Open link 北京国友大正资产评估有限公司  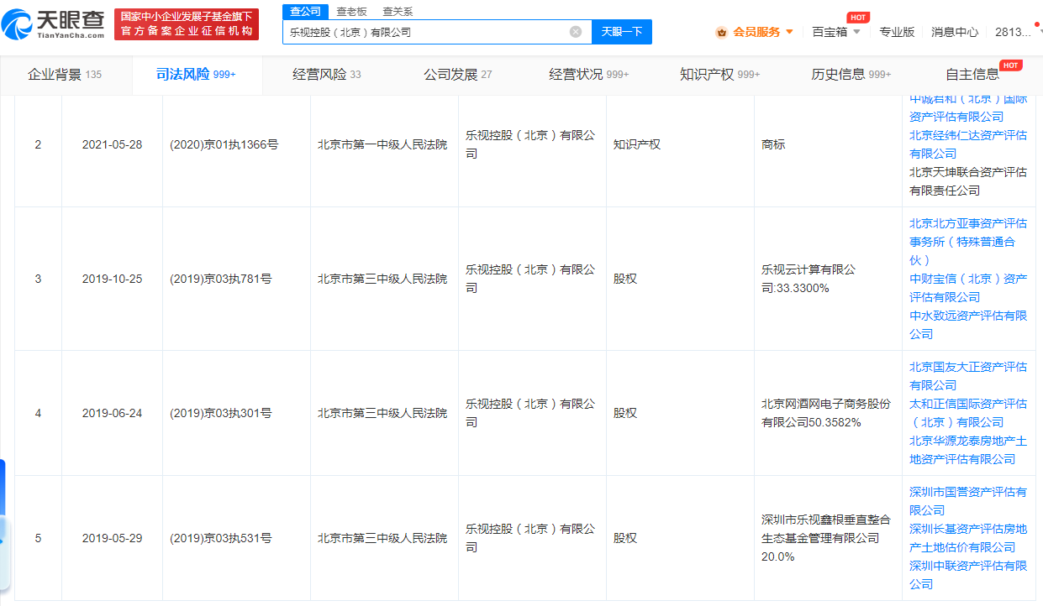point(968,376)
